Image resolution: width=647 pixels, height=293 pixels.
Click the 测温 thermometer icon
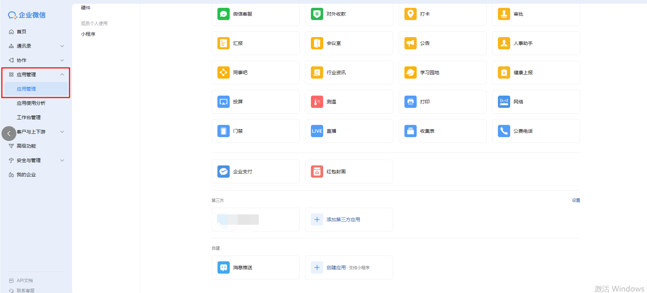[317, 102]
